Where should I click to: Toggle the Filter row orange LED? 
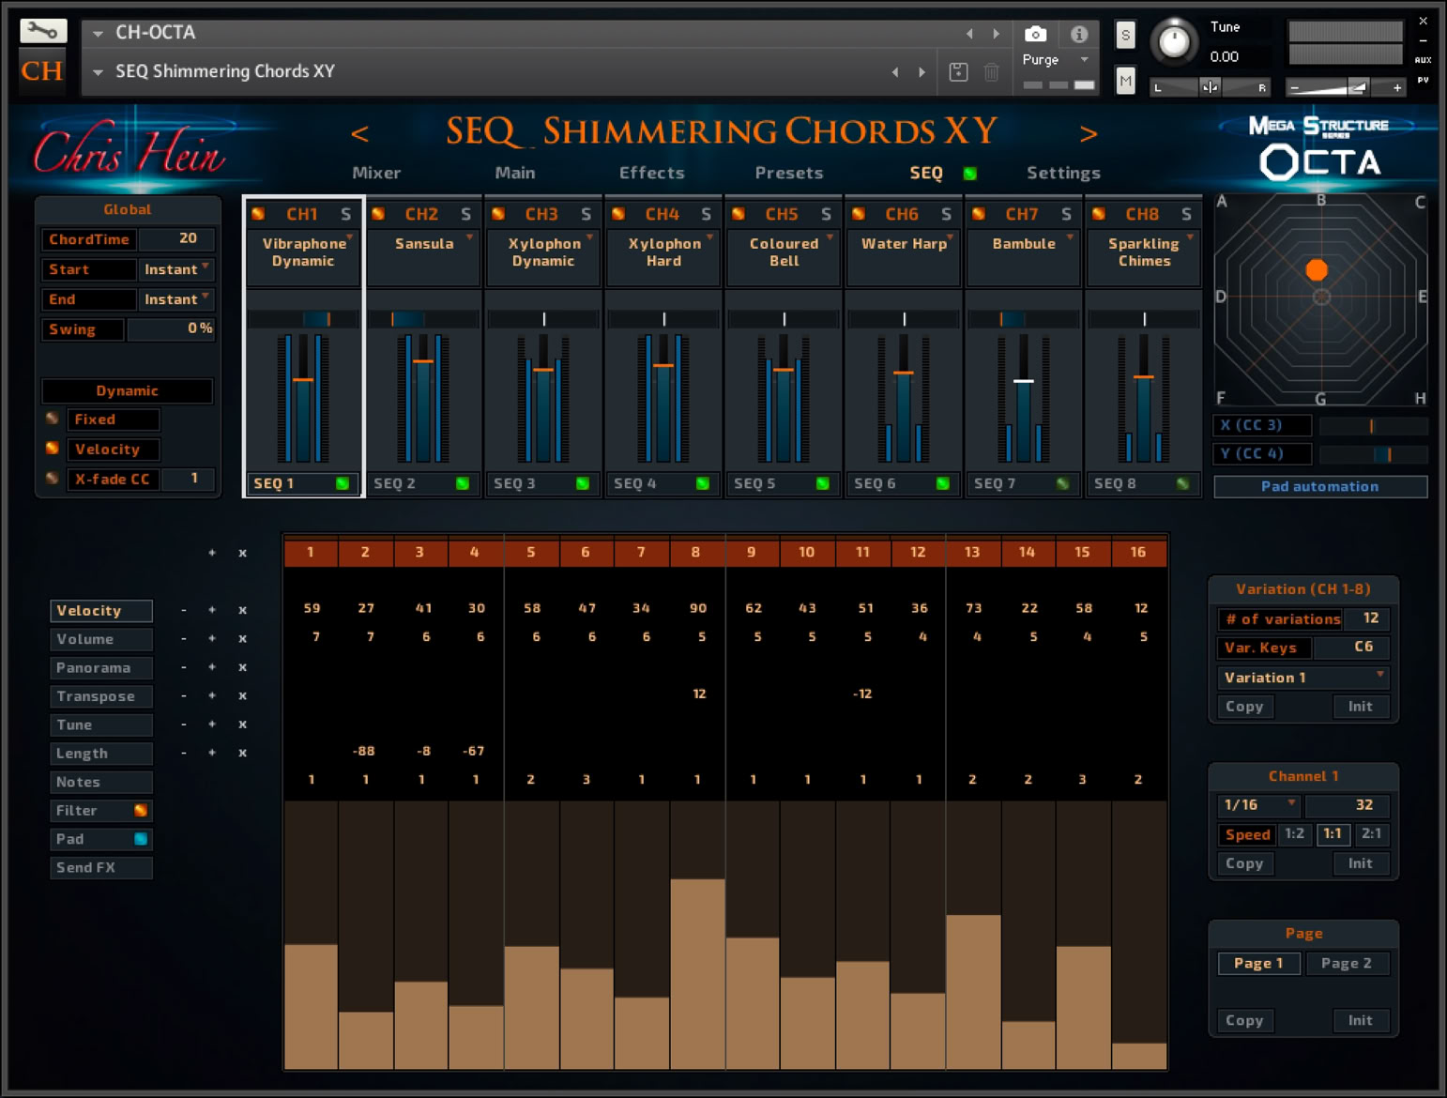point(141,810)
